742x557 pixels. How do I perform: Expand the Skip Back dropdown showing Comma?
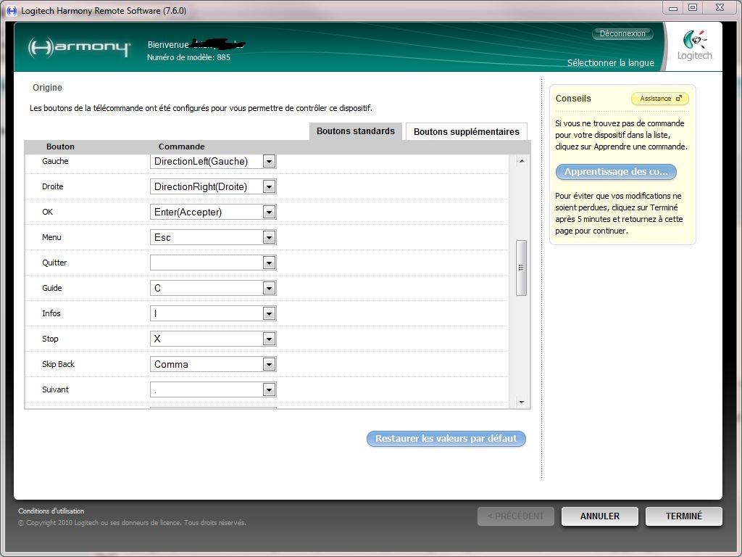(x=269, y=364)
